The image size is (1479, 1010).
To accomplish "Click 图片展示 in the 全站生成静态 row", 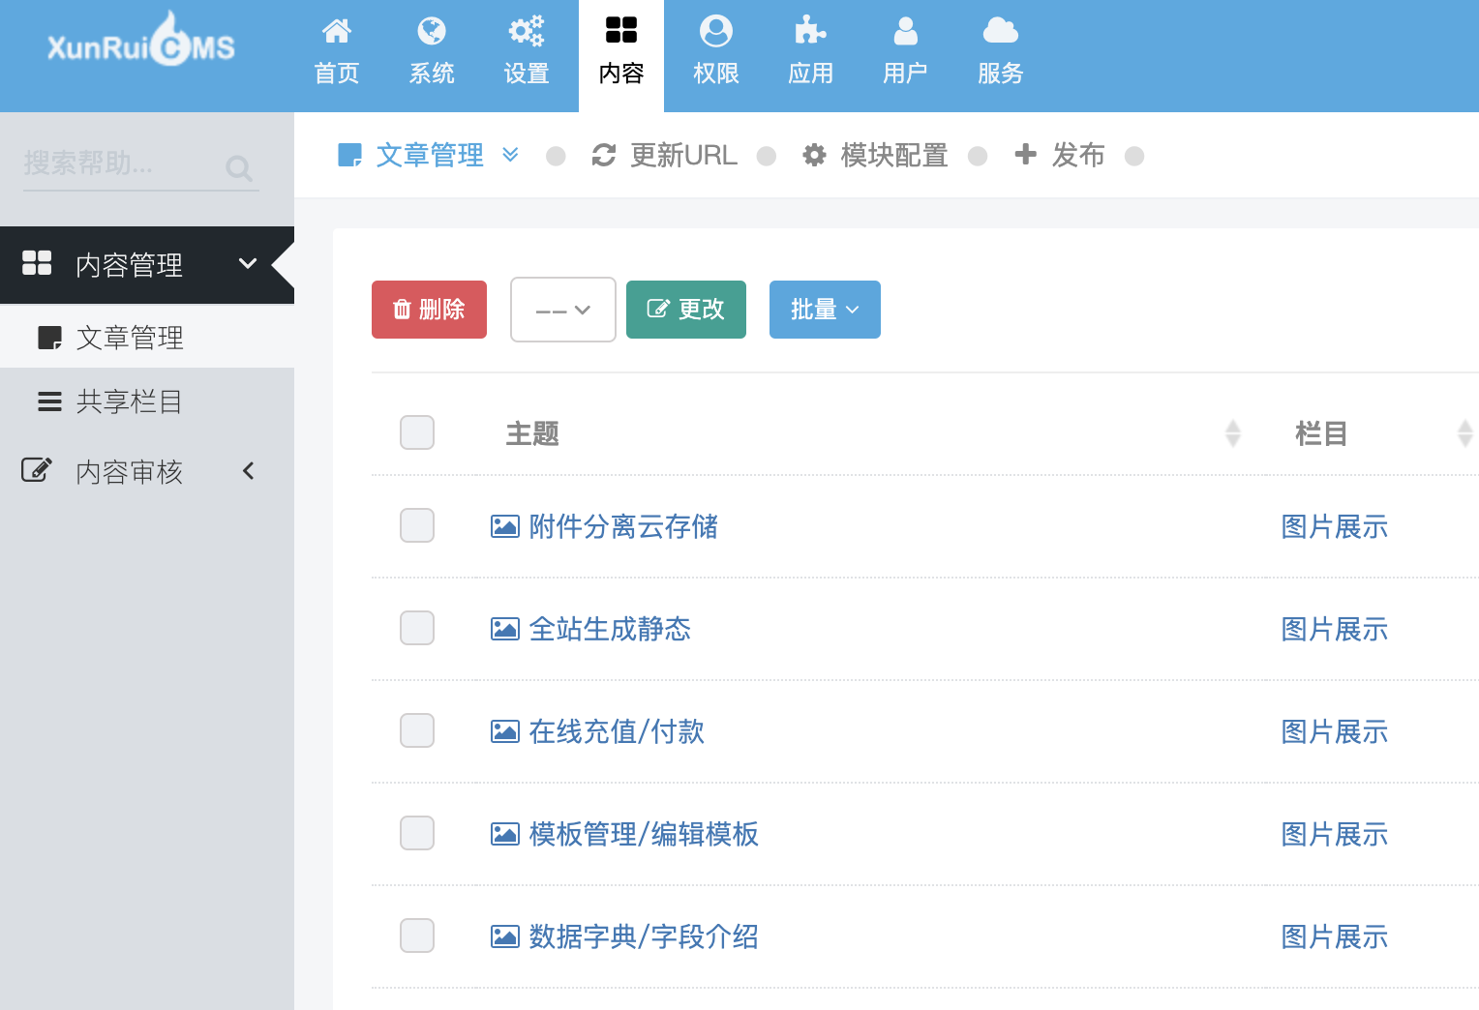I will [x=1335, y=629].
